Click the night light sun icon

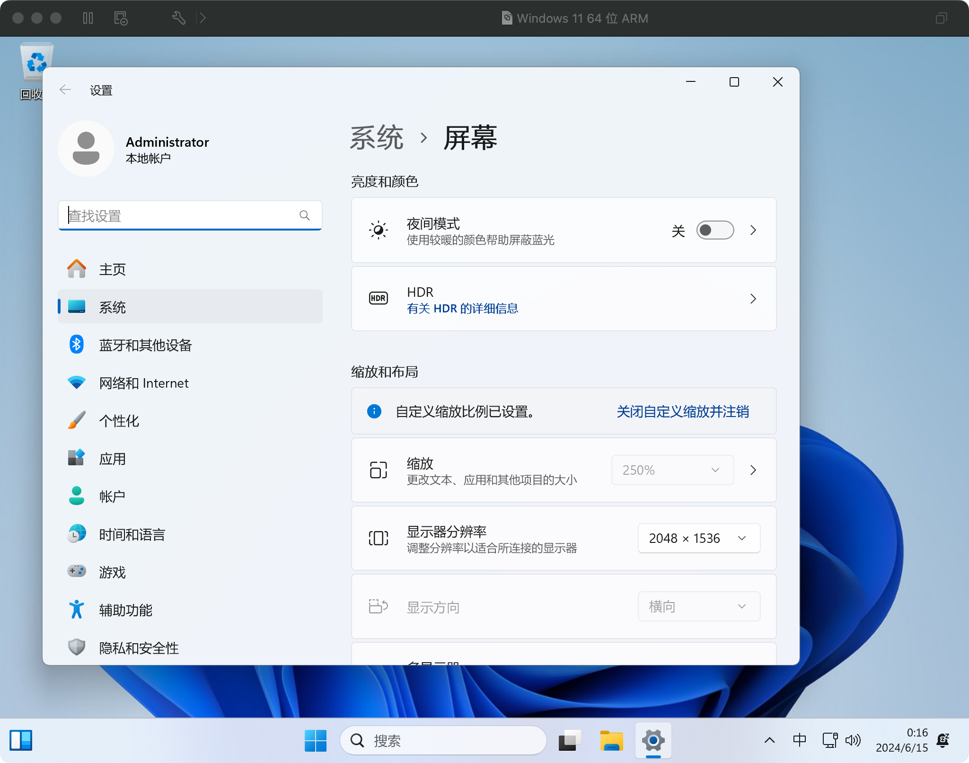[379, 231]
